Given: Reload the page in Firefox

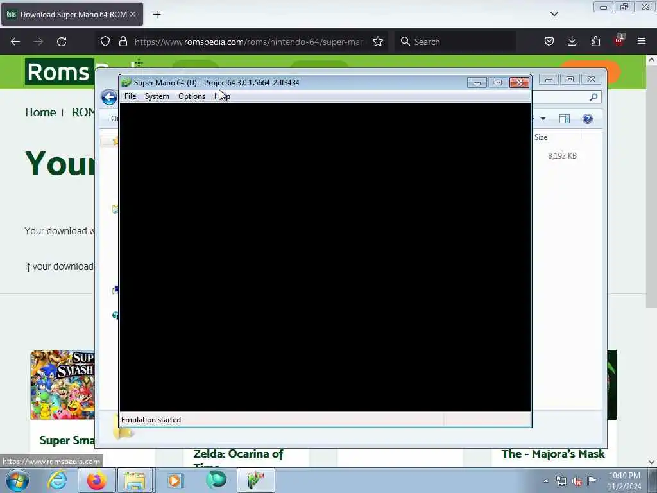Looking at the screenshot, I should click(62, 42).
